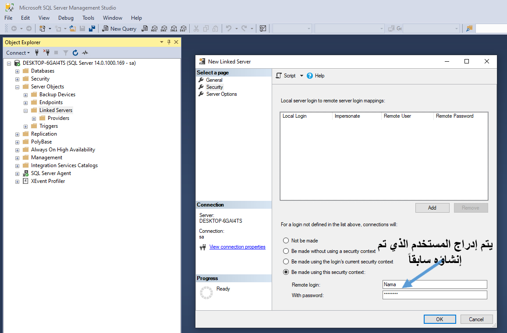The height and width of the screenshot is (333, 507).
Task: Pin the Object Explorer panel
Action: click(x=169, y=42)
